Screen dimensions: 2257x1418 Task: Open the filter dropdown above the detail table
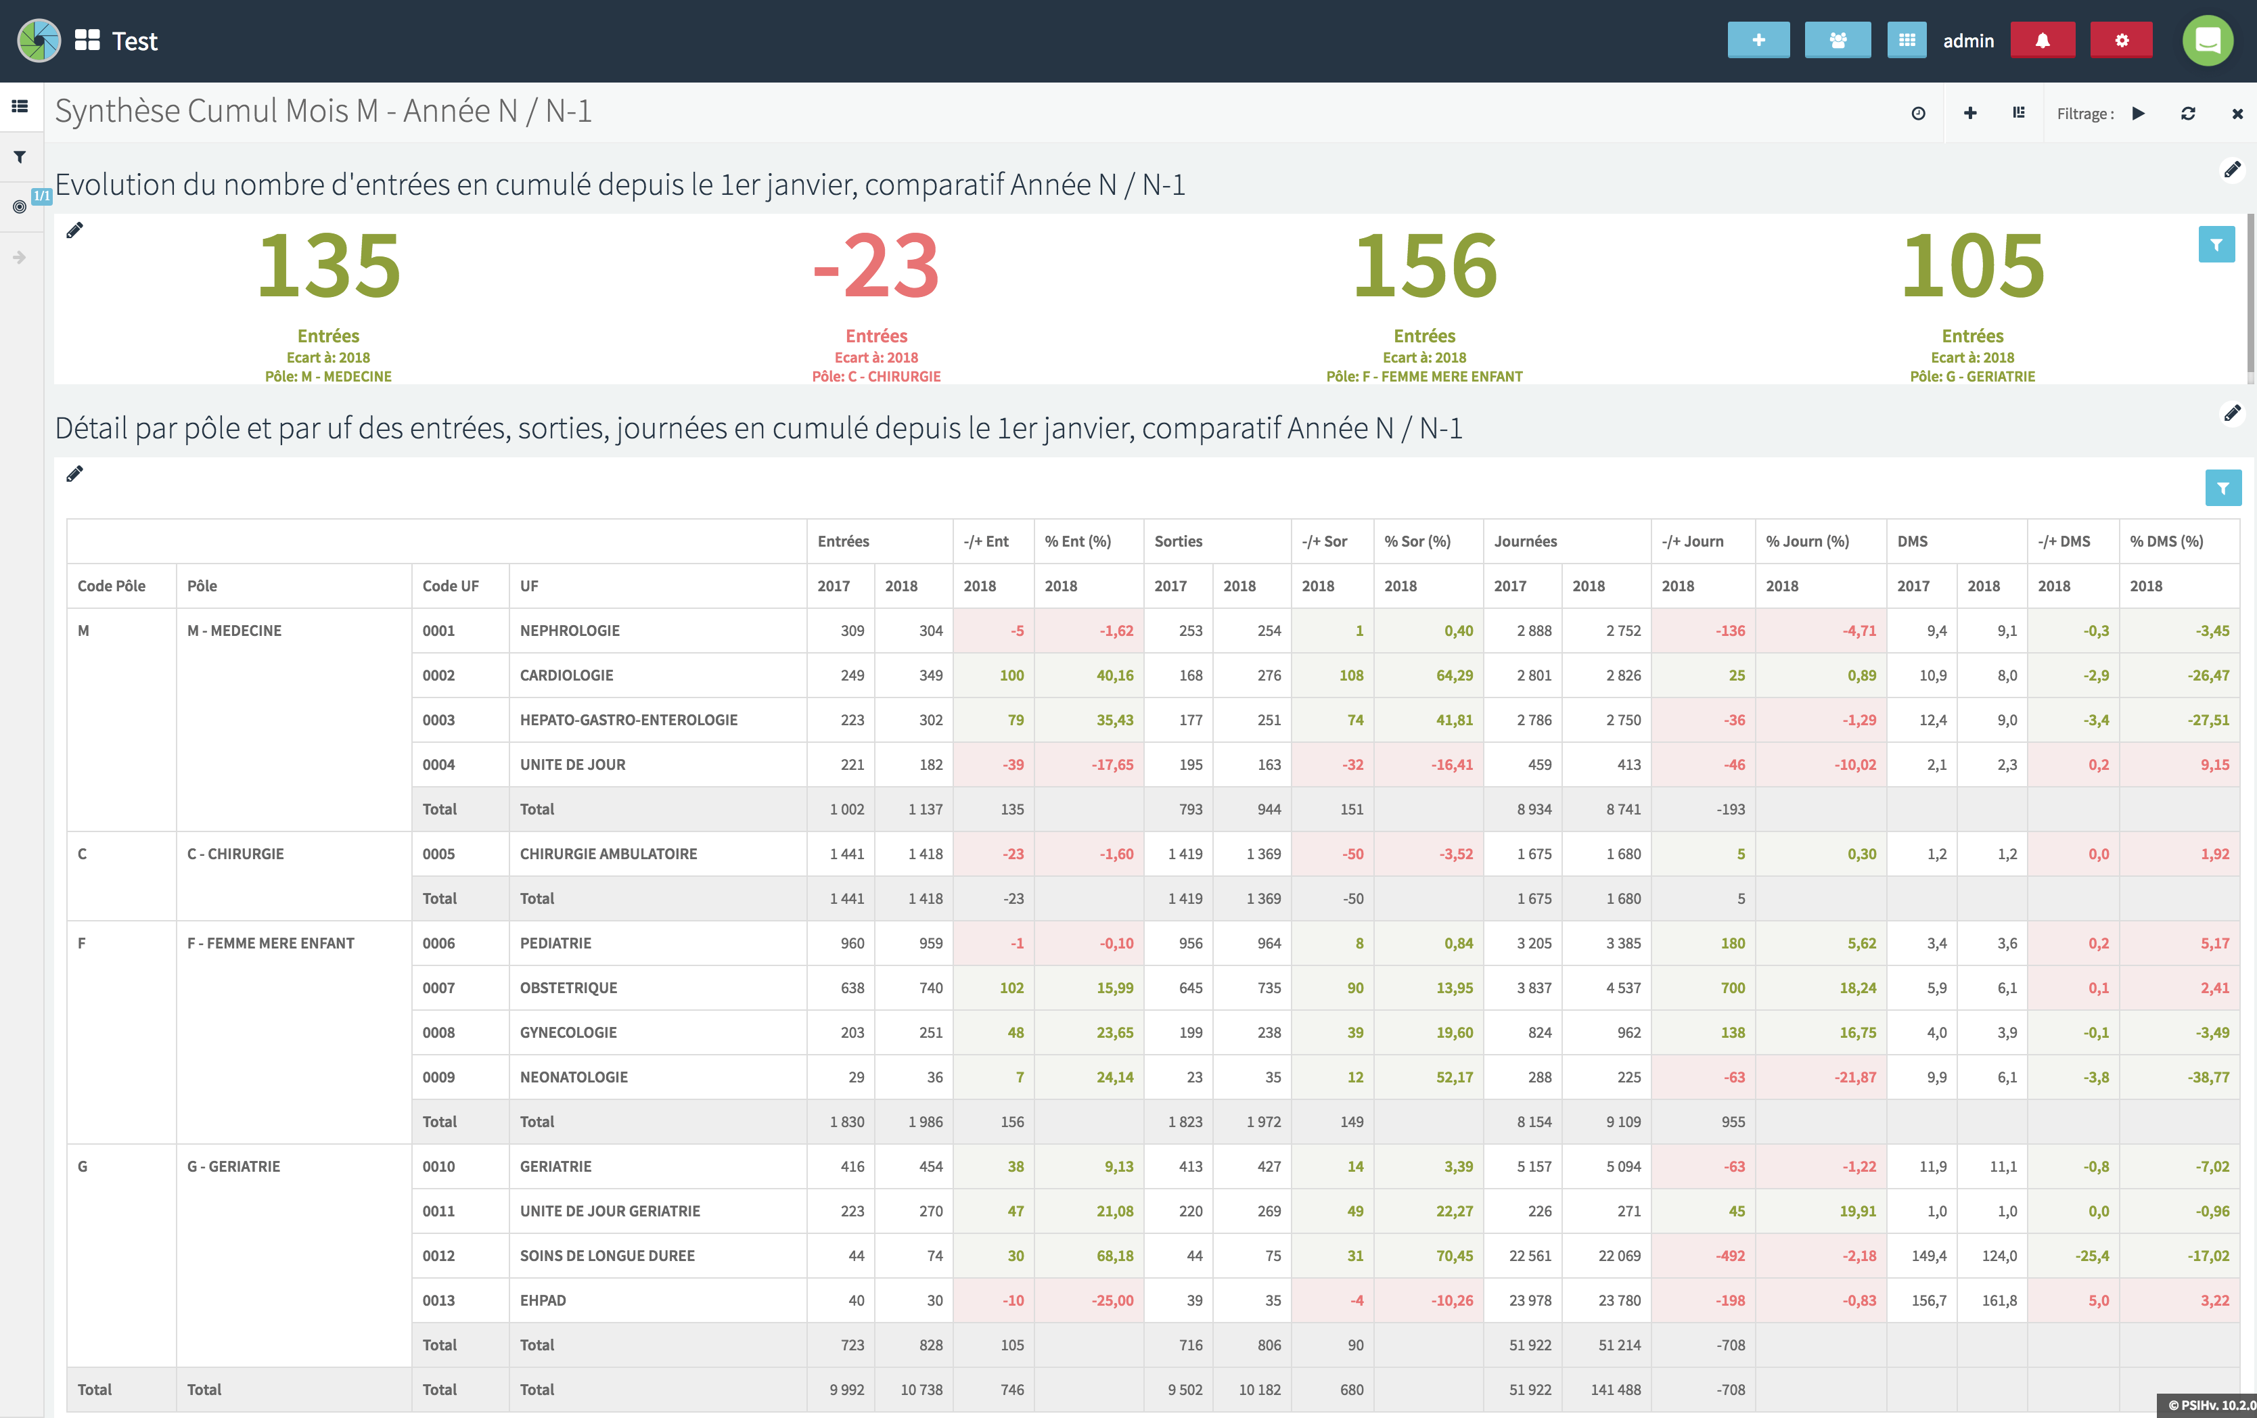tap(2222, 488)
